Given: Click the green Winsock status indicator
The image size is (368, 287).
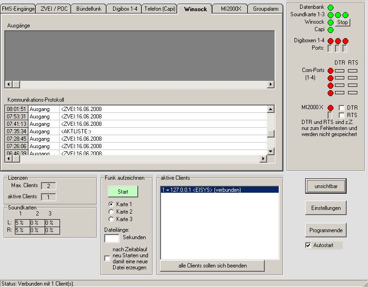Looking at the screenshot, I should pos(330,22).
